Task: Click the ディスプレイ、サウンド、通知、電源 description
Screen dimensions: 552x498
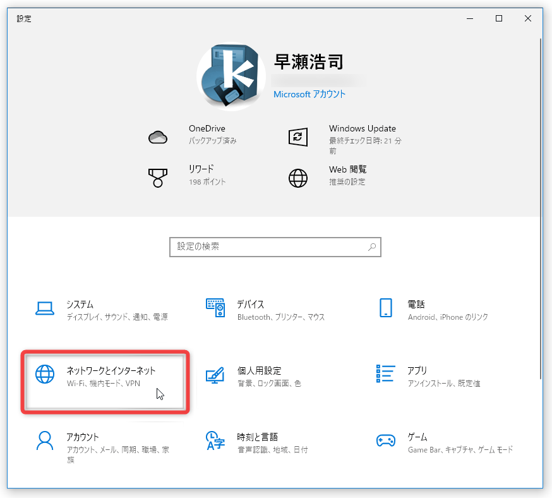Action: pos(117,317)
